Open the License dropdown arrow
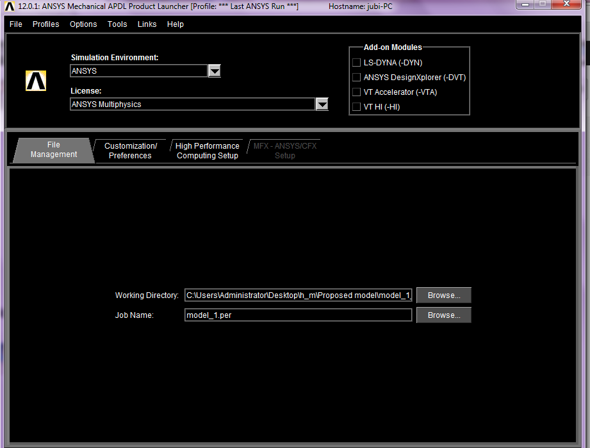This screenshot has width=590, height=448. [x=322, y=104]
